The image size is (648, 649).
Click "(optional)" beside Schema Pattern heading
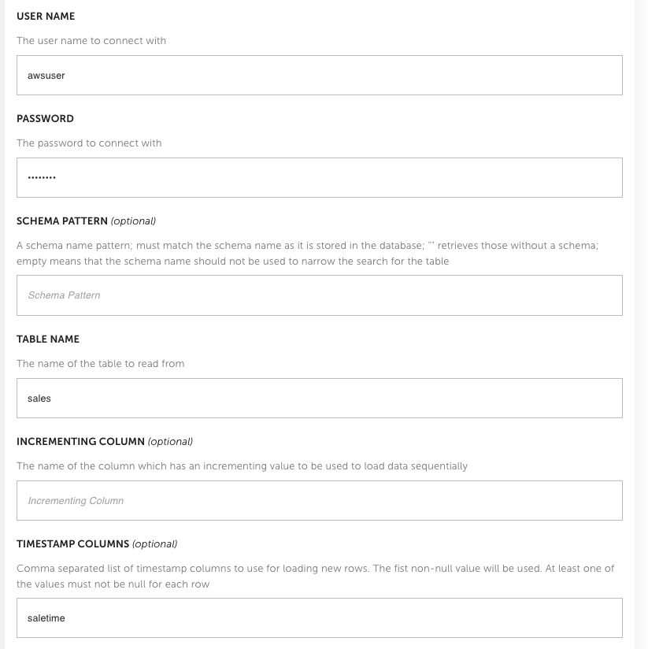[x=133, y=221]
